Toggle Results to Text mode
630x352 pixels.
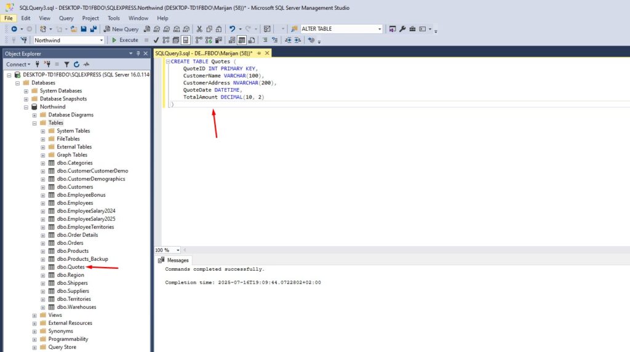(232, 40)
